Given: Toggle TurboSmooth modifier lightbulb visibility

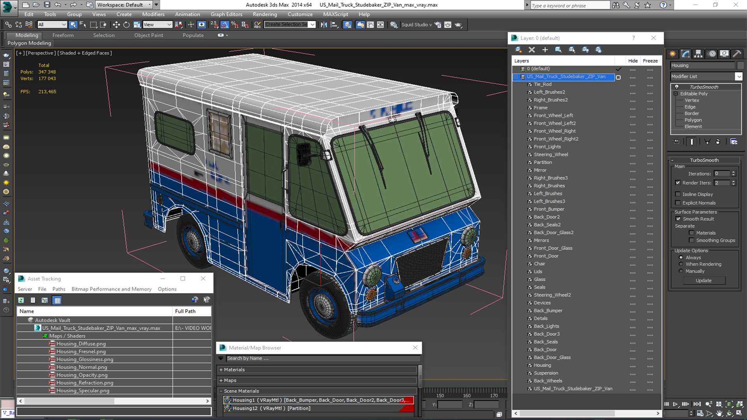Looking at the screenshot, I should 677,87.
